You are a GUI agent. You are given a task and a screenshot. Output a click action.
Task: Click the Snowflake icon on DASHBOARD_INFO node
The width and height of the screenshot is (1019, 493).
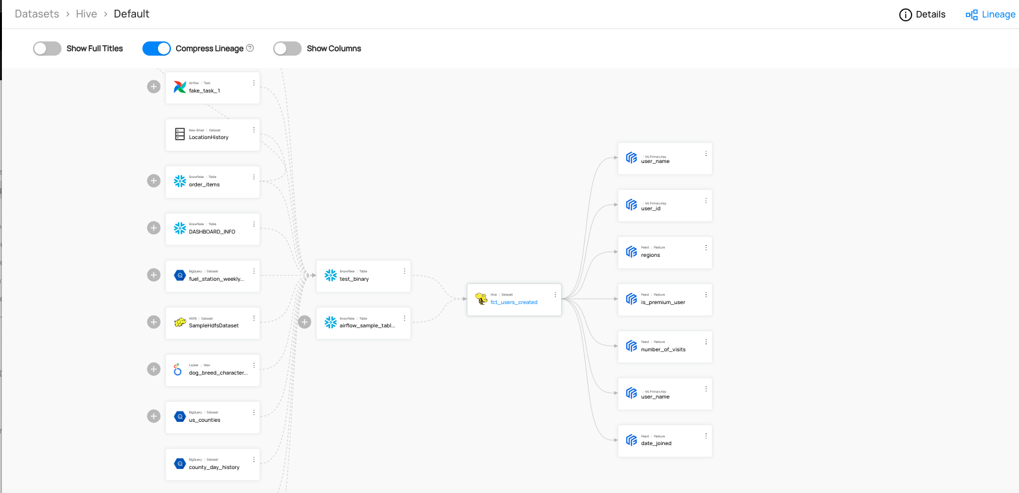[x=180, y=228]
